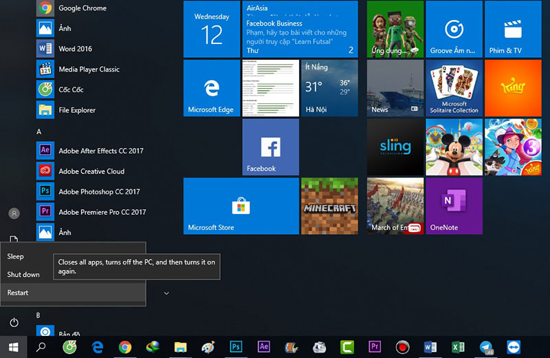The width and height of the screenshot is (550, 358).
Task: Launch the Minecraft tile
Action: [x=330, y=206]
